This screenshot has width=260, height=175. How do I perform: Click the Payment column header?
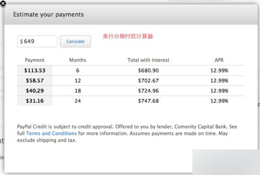click(35, 60)
